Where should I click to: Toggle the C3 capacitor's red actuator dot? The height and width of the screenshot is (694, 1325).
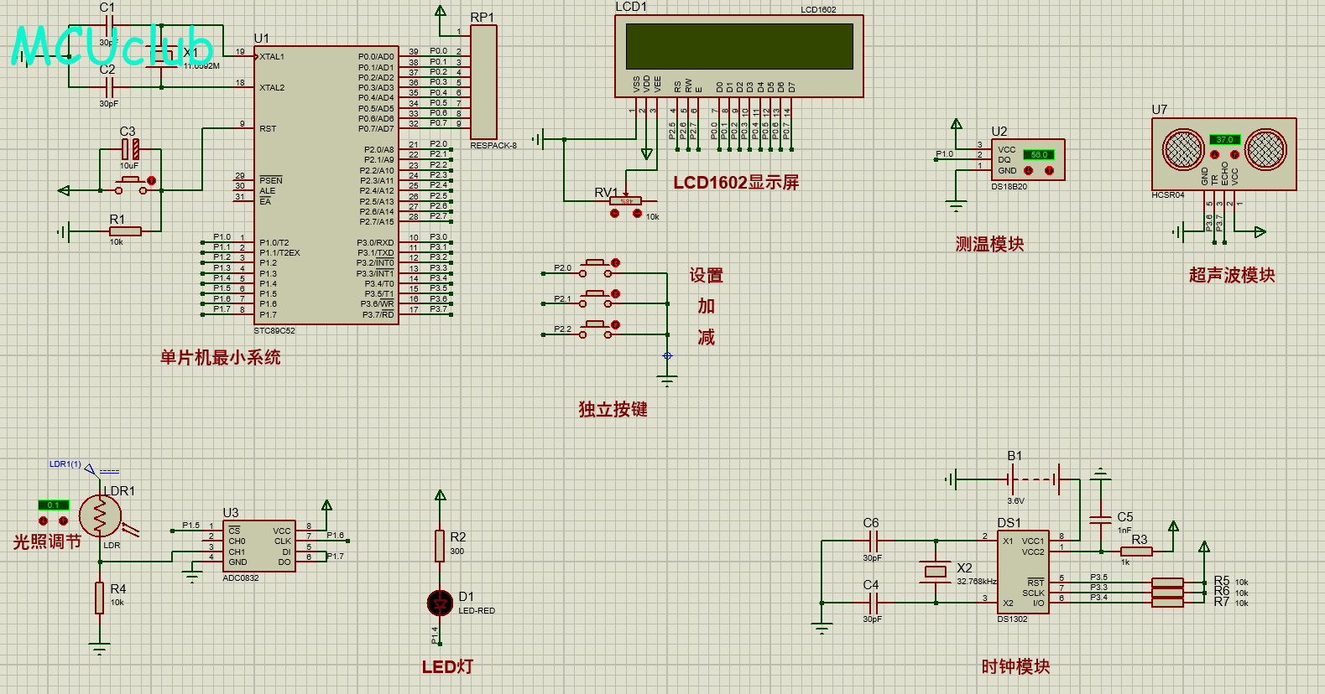pos(151,180)
